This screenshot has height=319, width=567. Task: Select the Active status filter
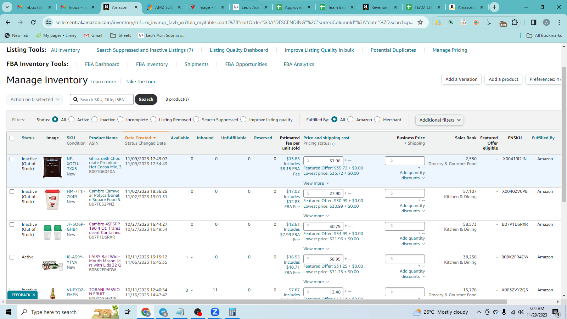[72, 119]
